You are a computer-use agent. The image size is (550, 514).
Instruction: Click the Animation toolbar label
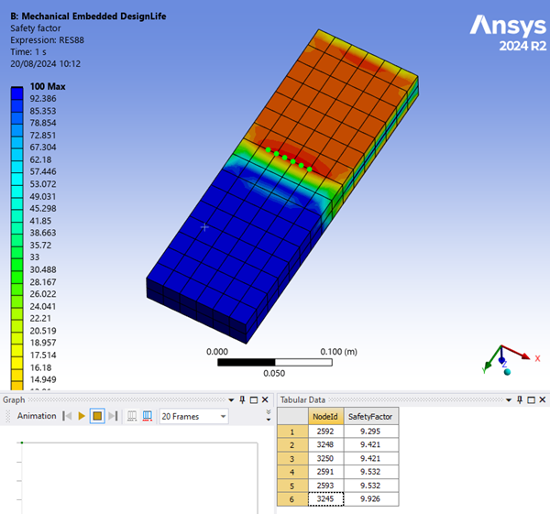click(x=37, y=416)
